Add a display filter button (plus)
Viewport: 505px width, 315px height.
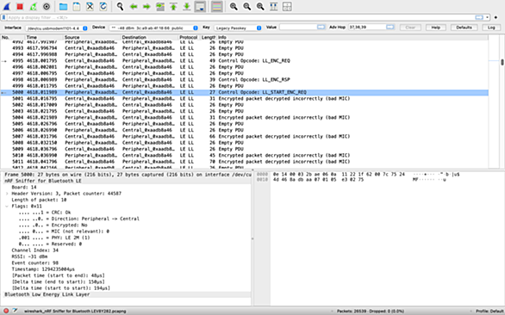click(496, 17)
